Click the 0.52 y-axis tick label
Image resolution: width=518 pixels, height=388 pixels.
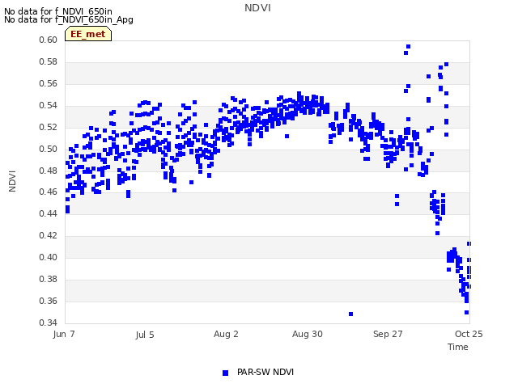pos(49,127)
